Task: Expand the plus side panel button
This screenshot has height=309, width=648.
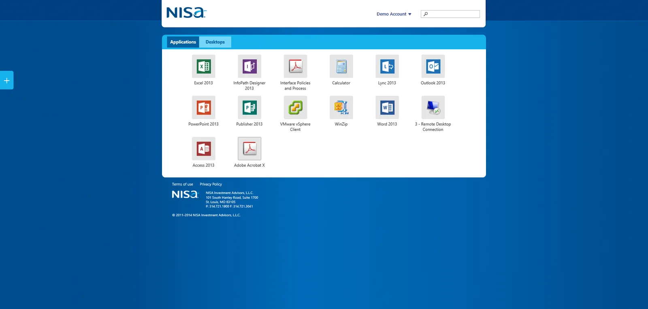Action: [6, 80]
